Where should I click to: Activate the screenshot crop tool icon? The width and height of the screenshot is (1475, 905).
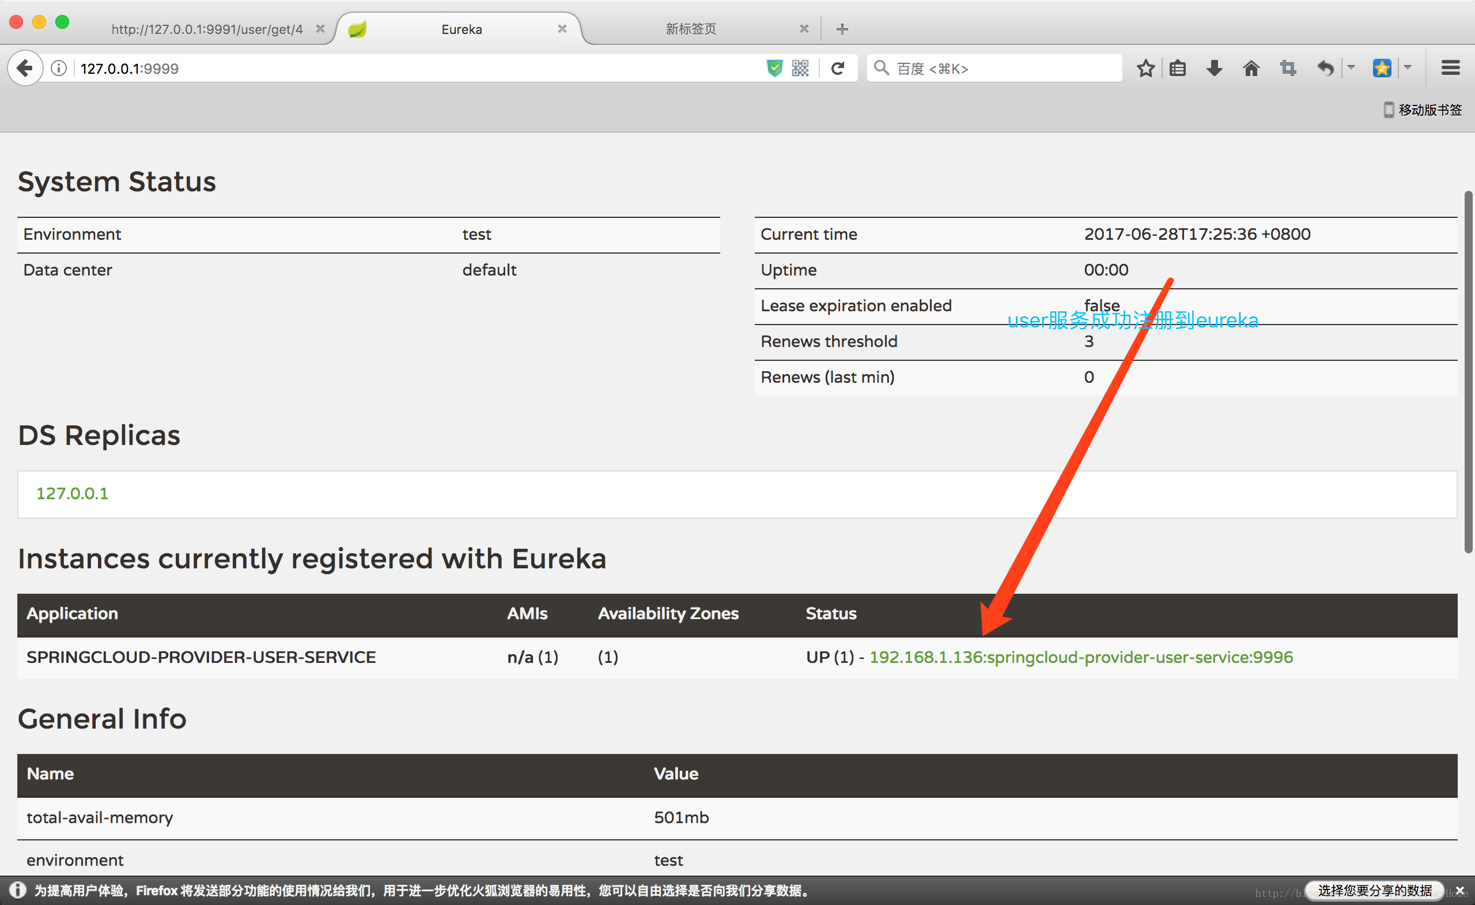tap(1288, 68)
